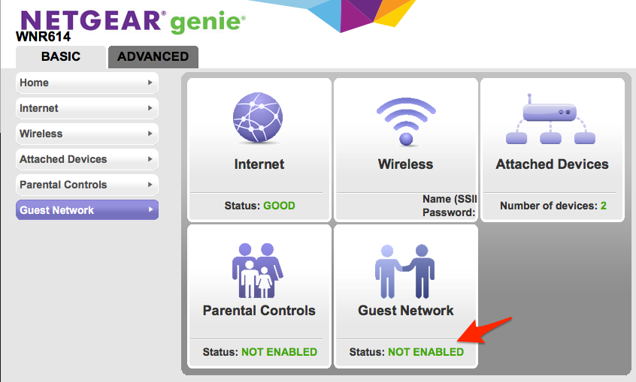The height and width of the screenshot is (382, 636).
Task: Click the NETGEAR genie logo
Action: pyautogui.click(x=132, y=21)
